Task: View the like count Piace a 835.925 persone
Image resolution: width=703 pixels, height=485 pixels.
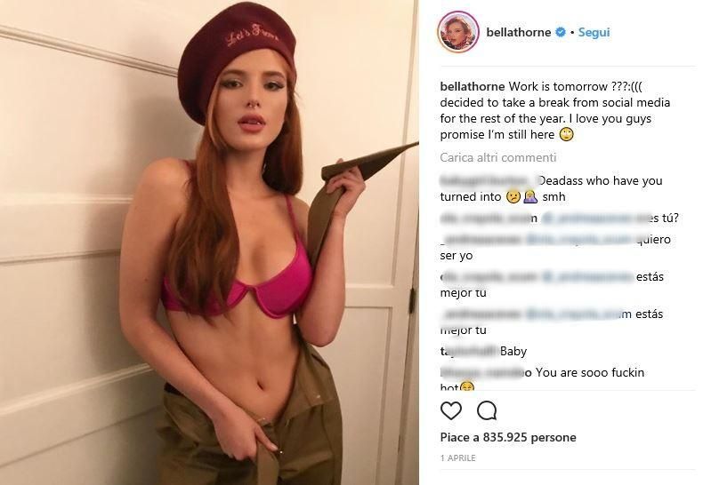Action: [x=508, y=437]
